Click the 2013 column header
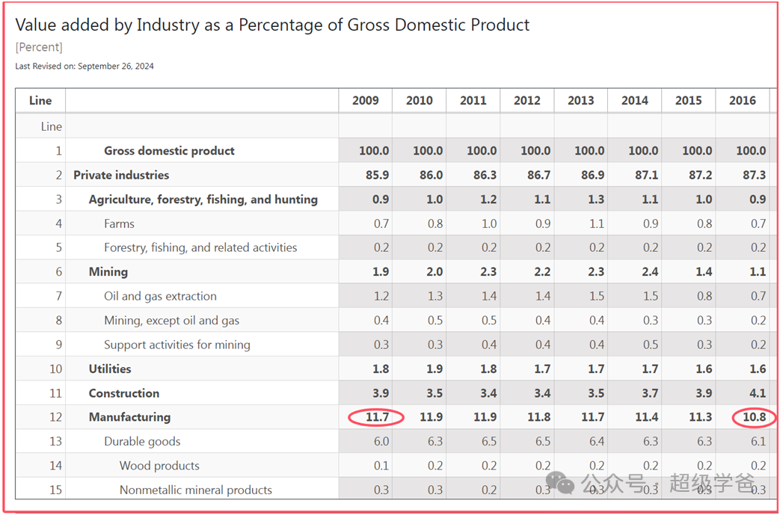The width and height of the screenshot is (780, 515). [x=580, y=100]
